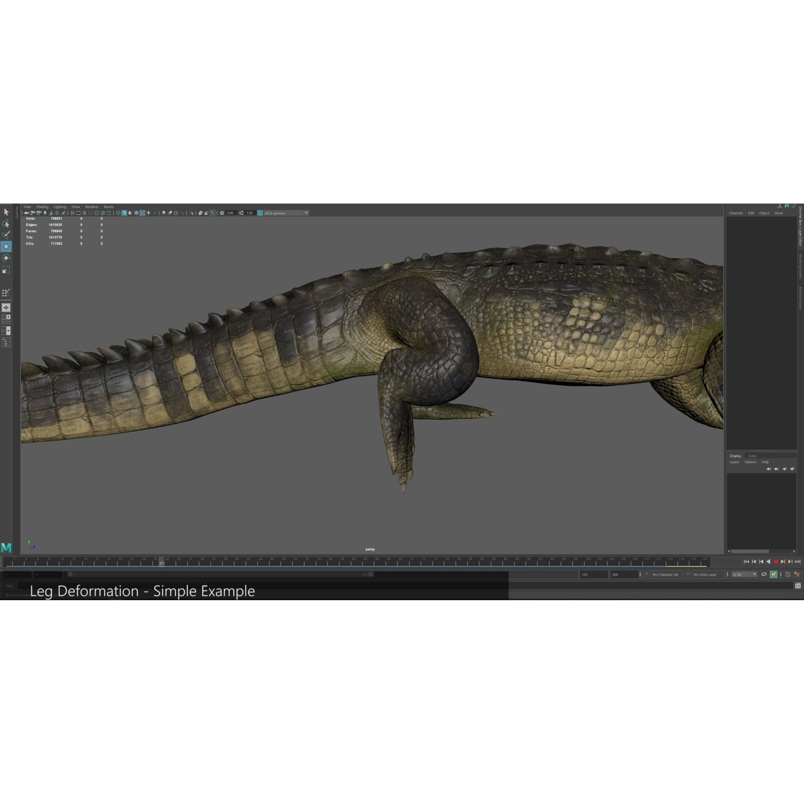Toggle the Shadows icon in panel toolbar
Screen dimensions: 804x804
(x=155, y=213)
